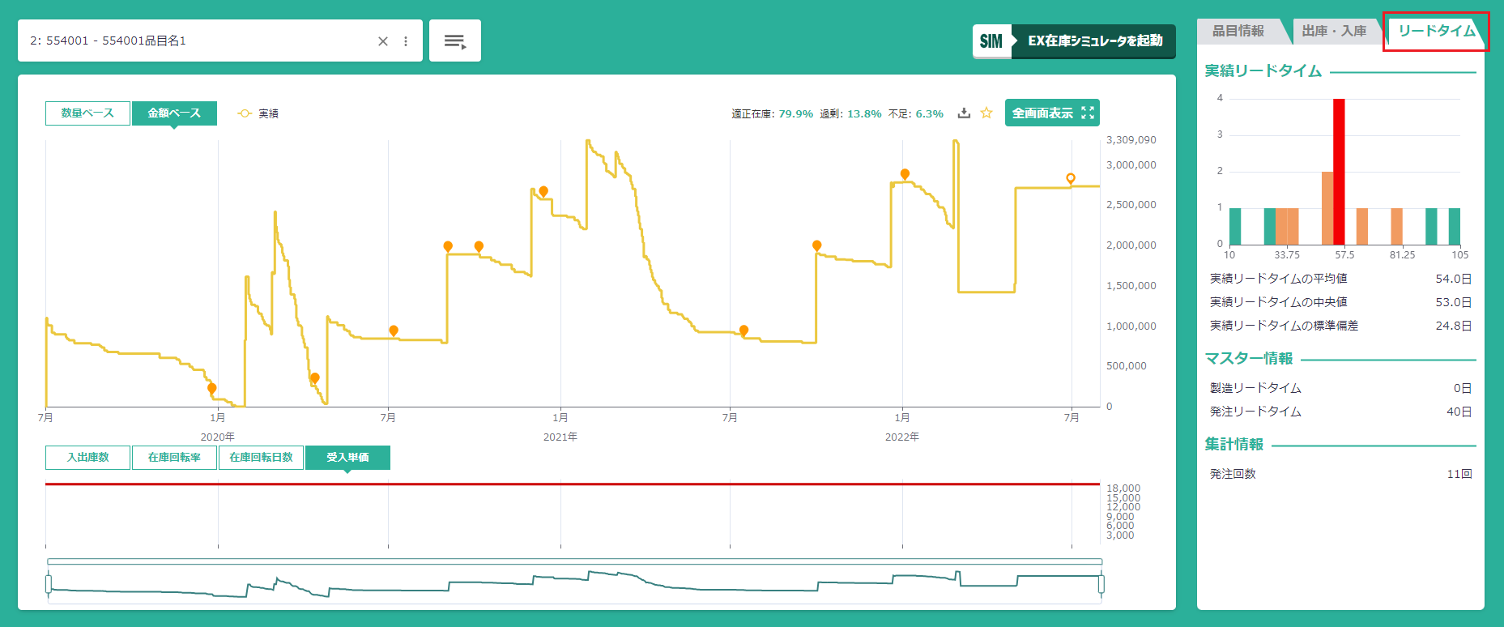Open the three-dot options menu in item selector
The width and height of the screenshot is (1504, 627).
(x=406, y=41)
